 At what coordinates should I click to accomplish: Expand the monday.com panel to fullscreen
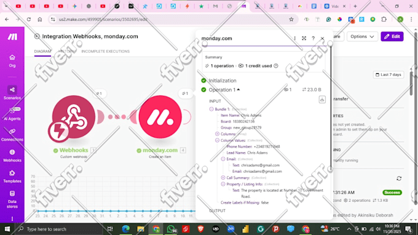tap(304, 38)
